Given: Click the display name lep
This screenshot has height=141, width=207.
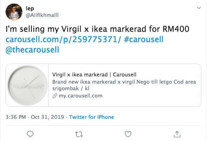Looking at the screenshot, I should (30, 9).
